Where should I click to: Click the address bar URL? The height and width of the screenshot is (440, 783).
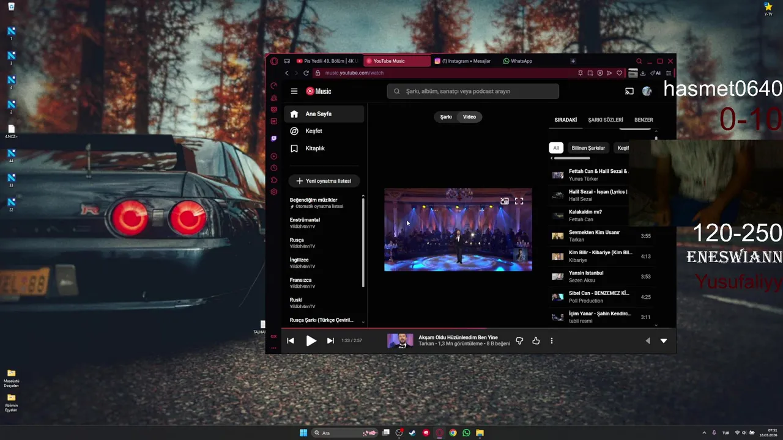[355, 73]
